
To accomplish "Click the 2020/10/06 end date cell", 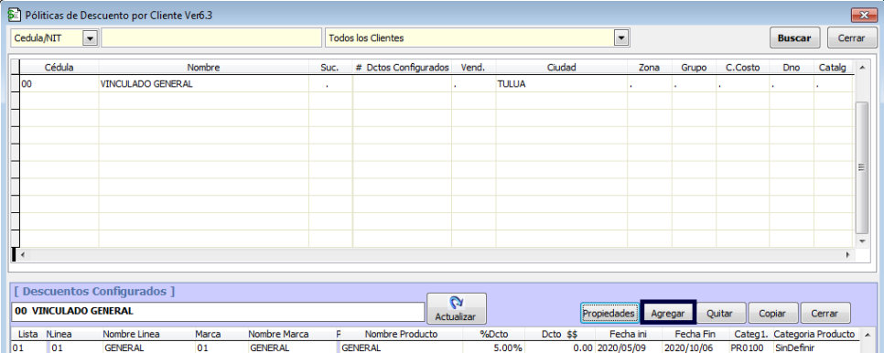I will 695,348.
